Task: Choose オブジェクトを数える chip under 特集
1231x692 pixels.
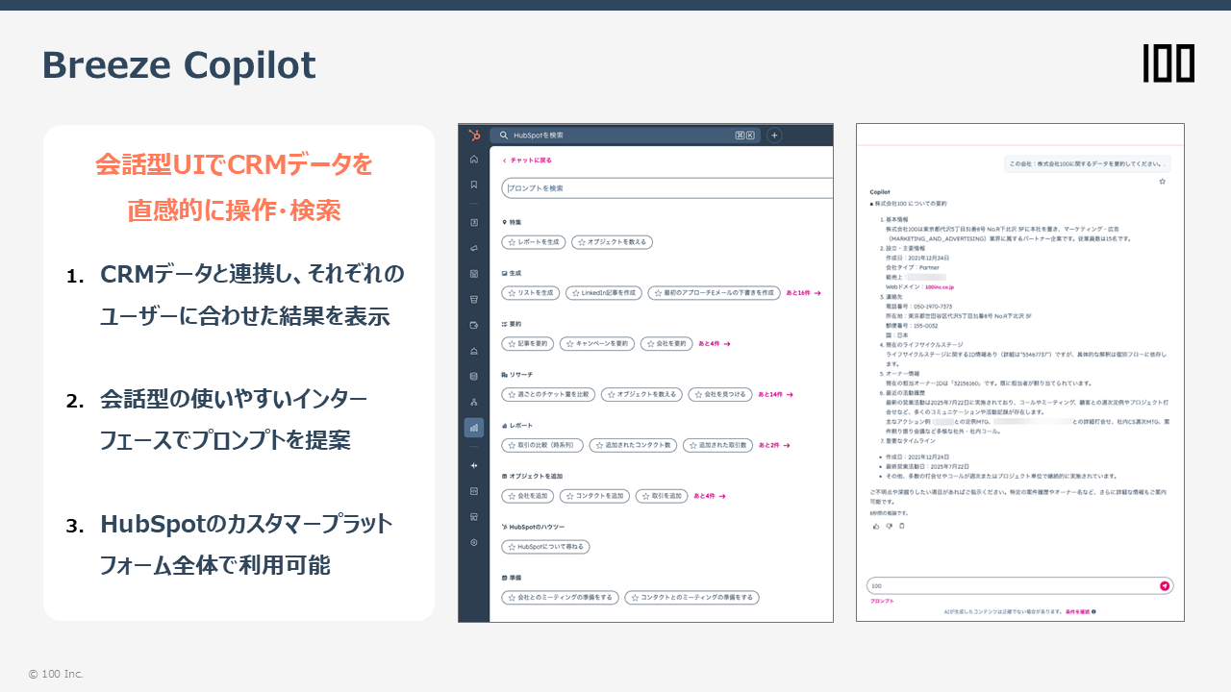Action: click(x=612, y=242)
